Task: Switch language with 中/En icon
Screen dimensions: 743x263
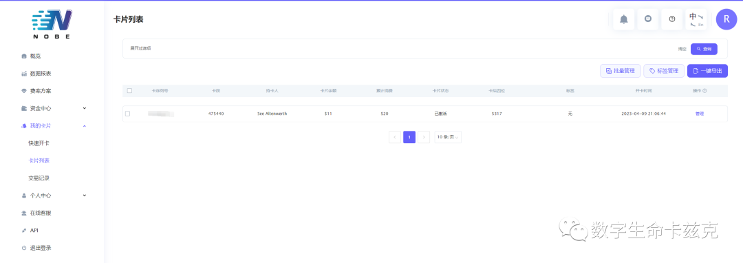Action: point(696,19)
